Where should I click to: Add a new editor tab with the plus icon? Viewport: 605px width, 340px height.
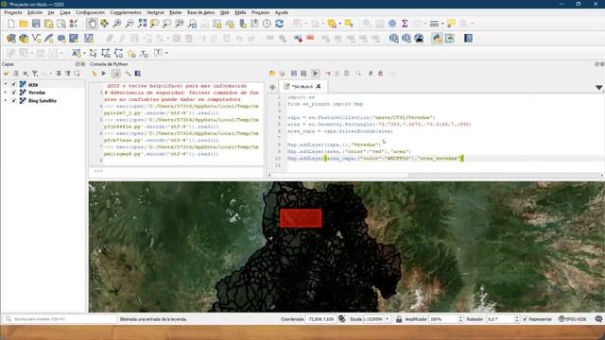click(x=272, y=87)
